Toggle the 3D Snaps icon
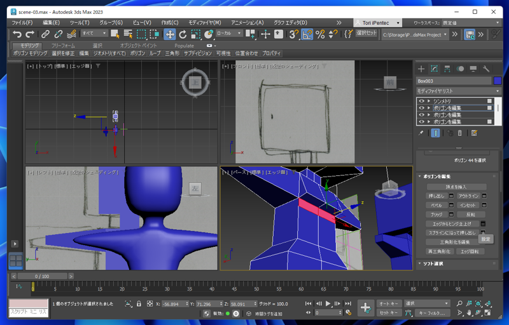This screenshot has height=325, width=509. click(x=294, y=34)
